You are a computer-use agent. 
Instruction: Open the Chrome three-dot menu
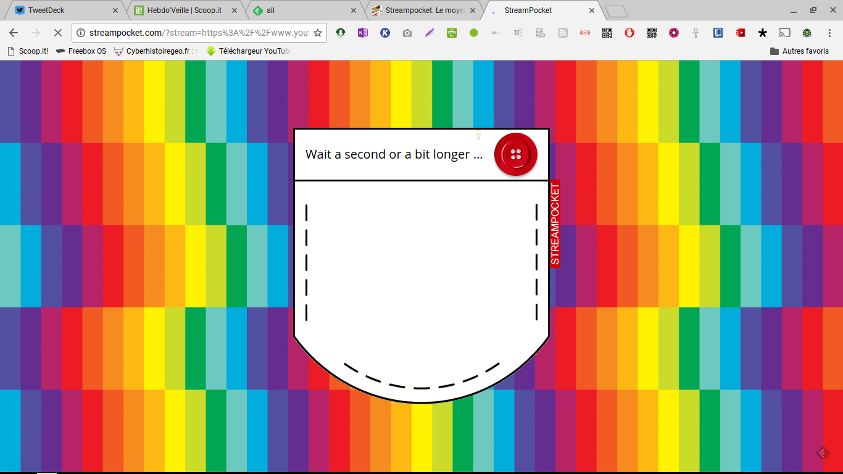pyautogui.click(x=829, y=33)
